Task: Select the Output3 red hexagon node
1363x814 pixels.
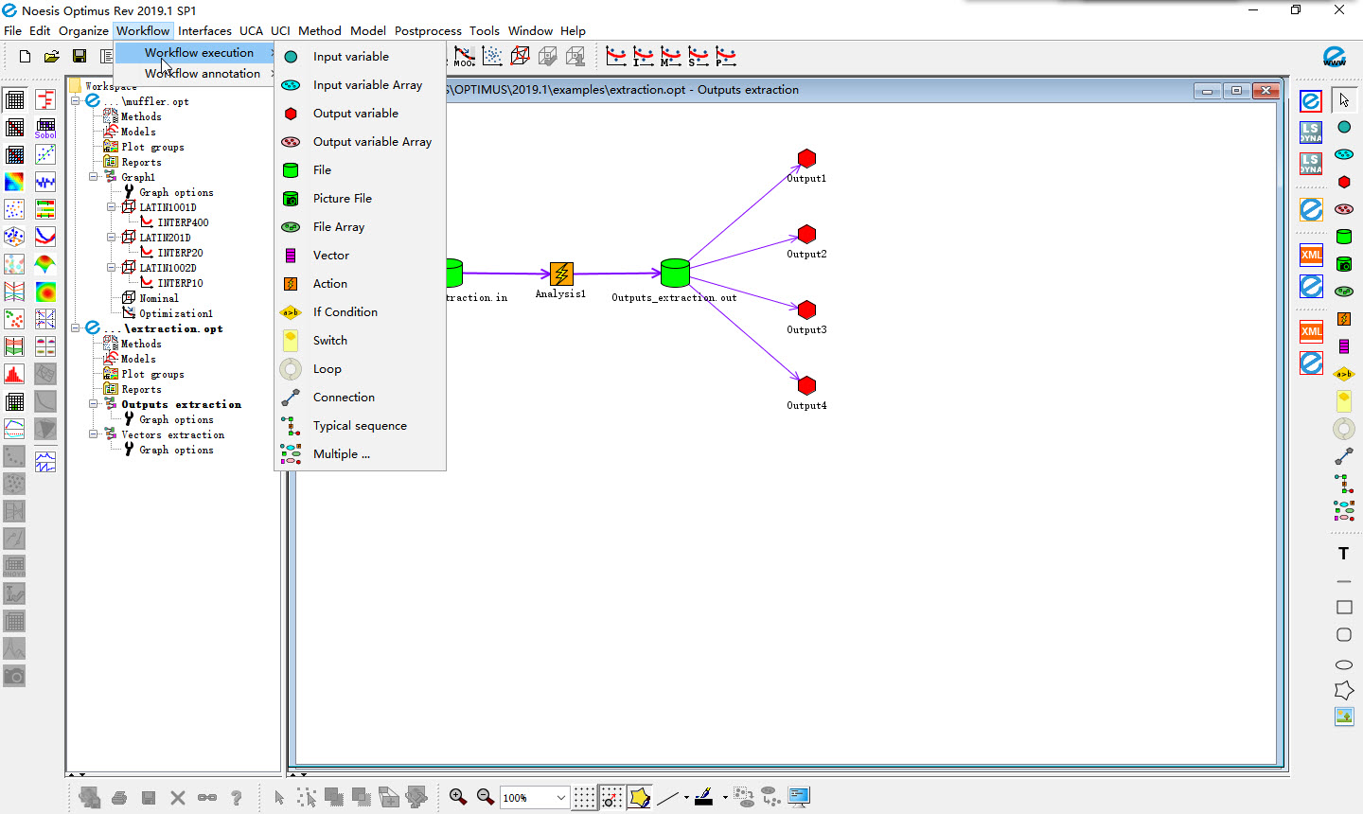Action: pyautogui.click(x=806, y=310)
